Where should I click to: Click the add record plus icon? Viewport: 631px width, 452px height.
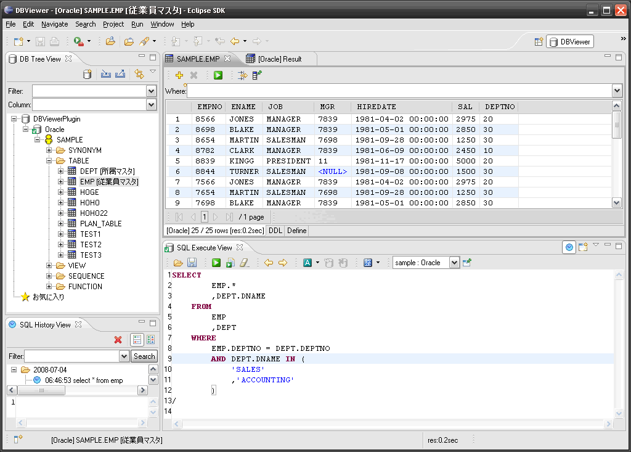pos(179,75)
